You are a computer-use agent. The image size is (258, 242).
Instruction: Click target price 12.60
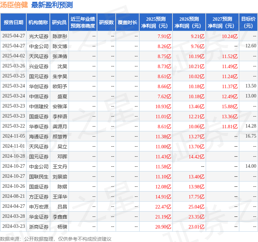(251, 46)
